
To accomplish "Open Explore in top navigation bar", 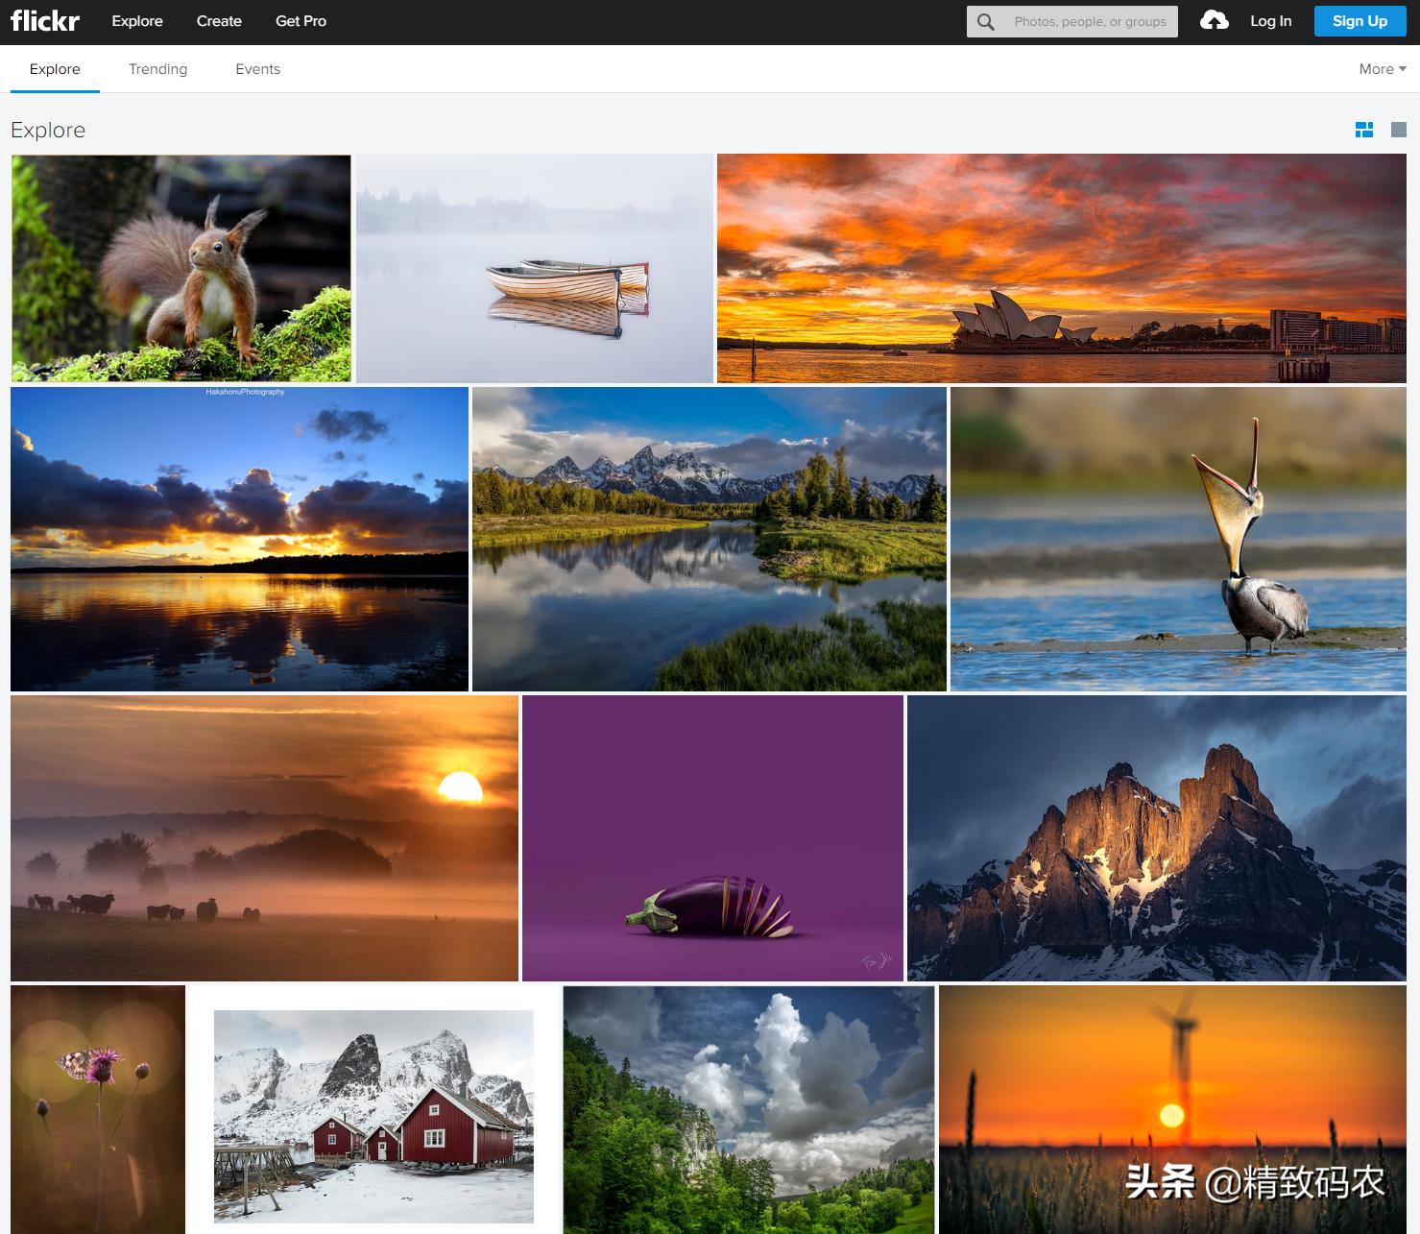I will (x=137, y=21).
